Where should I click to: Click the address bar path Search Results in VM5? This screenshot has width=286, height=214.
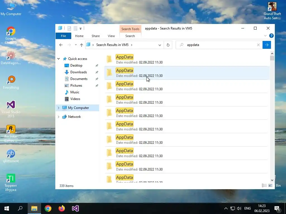tap(112, 45)
